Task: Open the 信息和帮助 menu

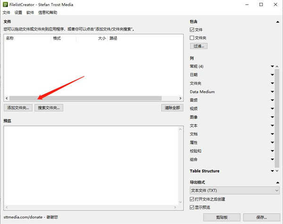Action: (48, 12)
